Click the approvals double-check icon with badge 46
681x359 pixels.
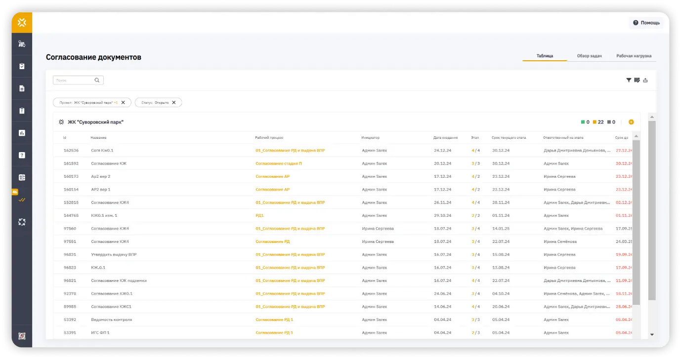click(22, 200)
